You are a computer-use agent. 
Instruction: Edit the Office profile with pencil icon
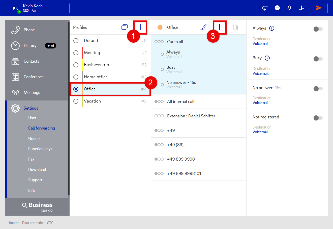coord(203,27)
